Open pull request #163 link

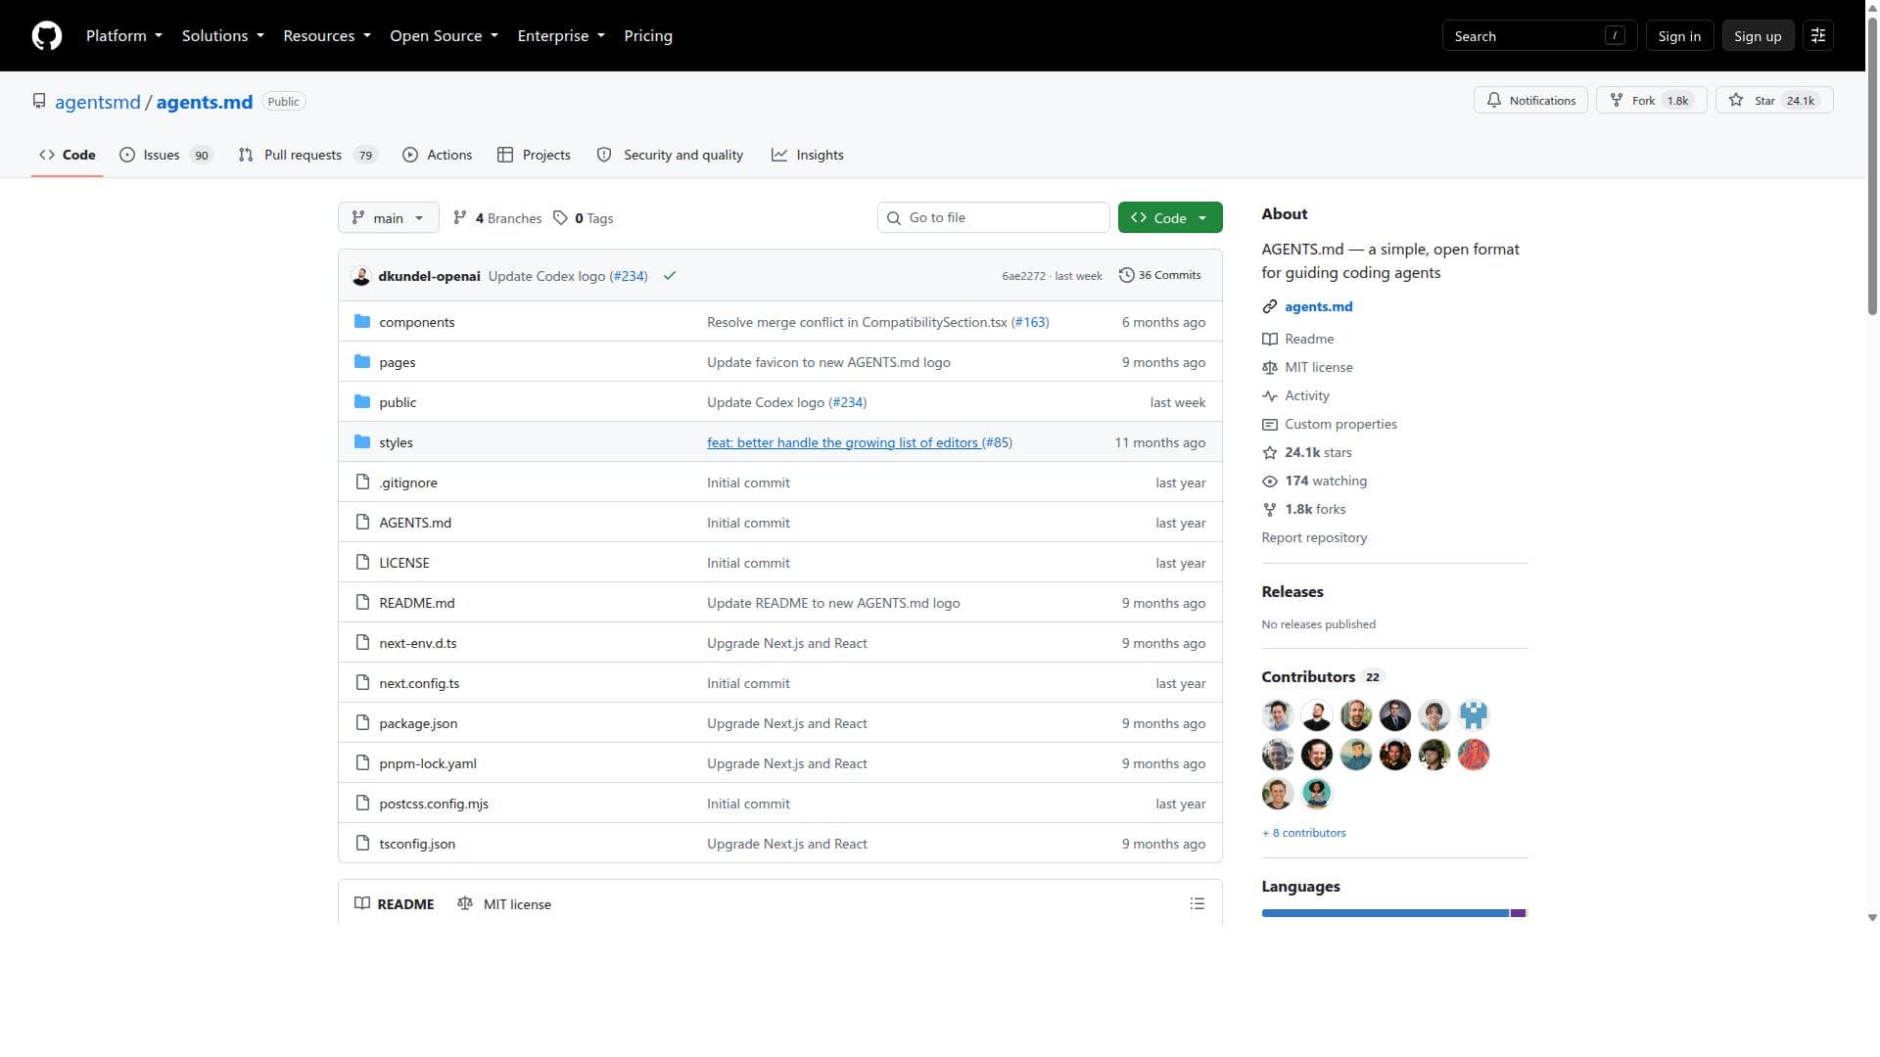(x=1030, y=322)
